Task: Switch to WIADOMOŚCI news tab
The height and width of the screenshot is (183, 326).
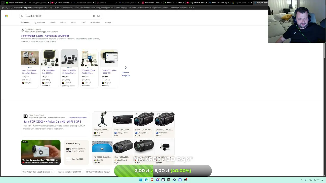Action: 95,23
